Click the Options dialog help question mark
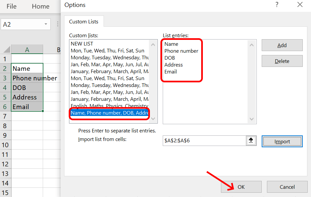 pos(277,5)
